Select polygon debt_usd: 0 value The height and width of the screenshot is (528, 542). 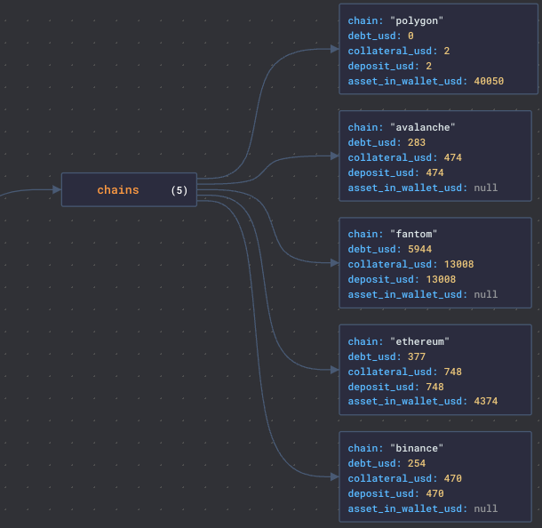[410, 36]
